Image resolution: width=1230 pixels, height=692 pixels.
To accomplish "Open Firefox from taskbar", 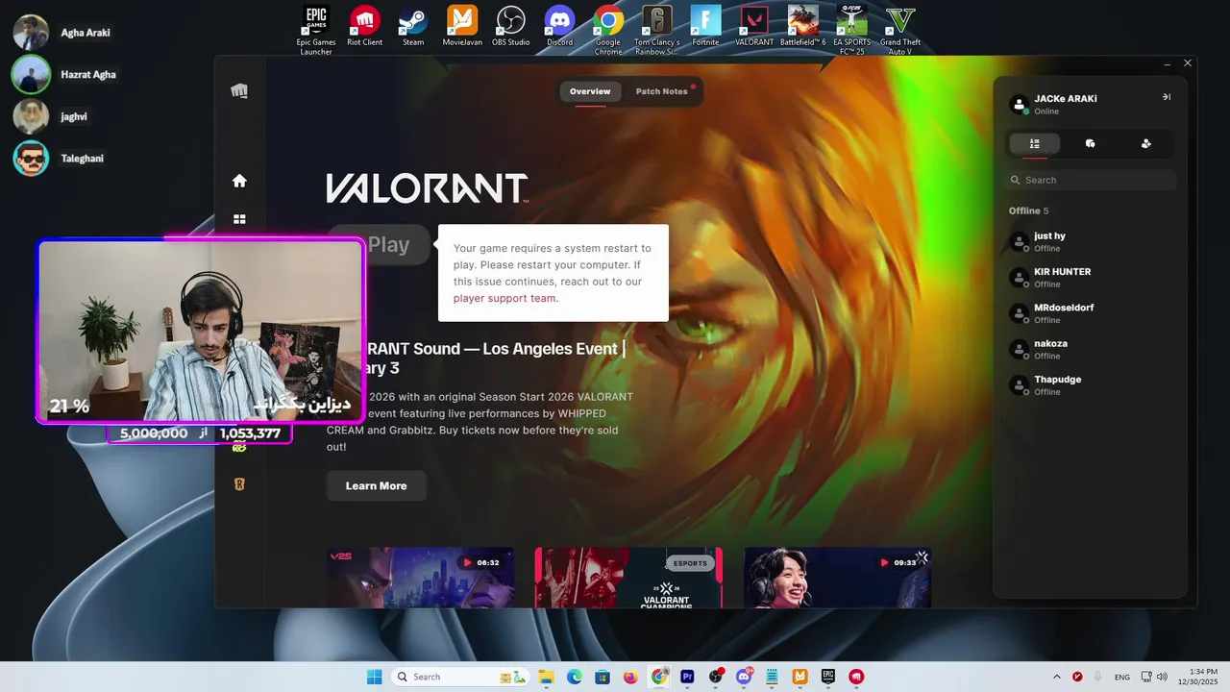I will point(630,677).
